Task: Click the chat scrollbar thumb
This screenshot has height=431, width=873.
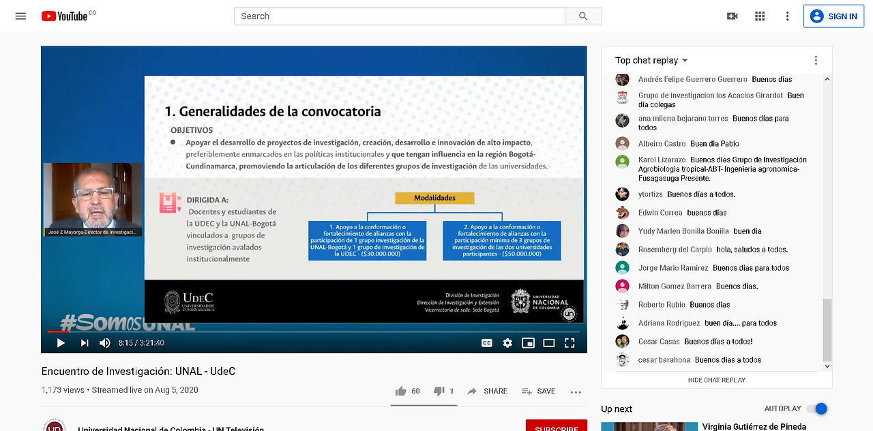Action: pos(827,330)
